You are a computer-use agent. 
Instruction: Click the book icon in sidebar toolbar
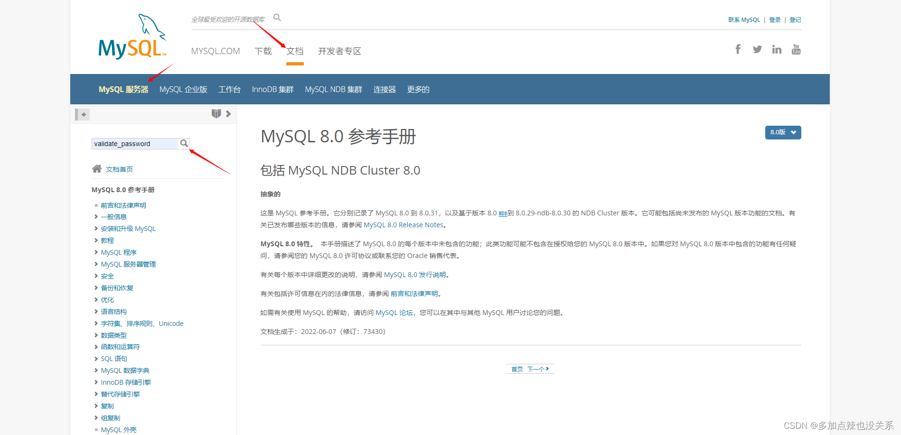tap(216, 113)
